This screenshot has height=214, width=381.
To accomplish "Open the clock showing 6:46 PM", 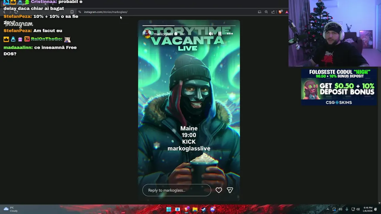I will 368,209.
